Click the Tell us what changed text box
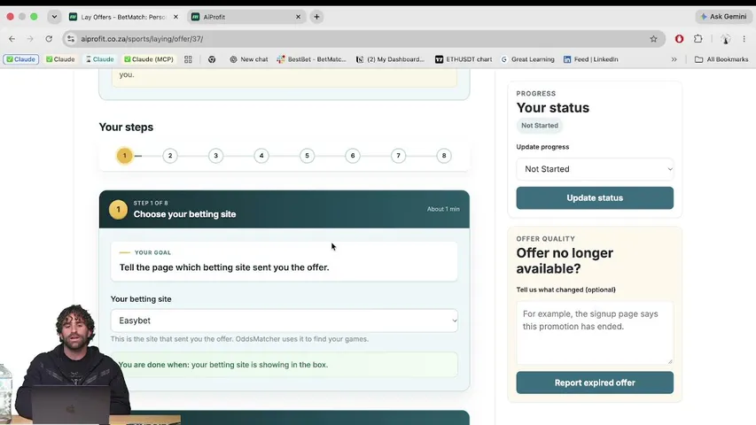Viewport: 756px width, 425px height. (595, 333)
